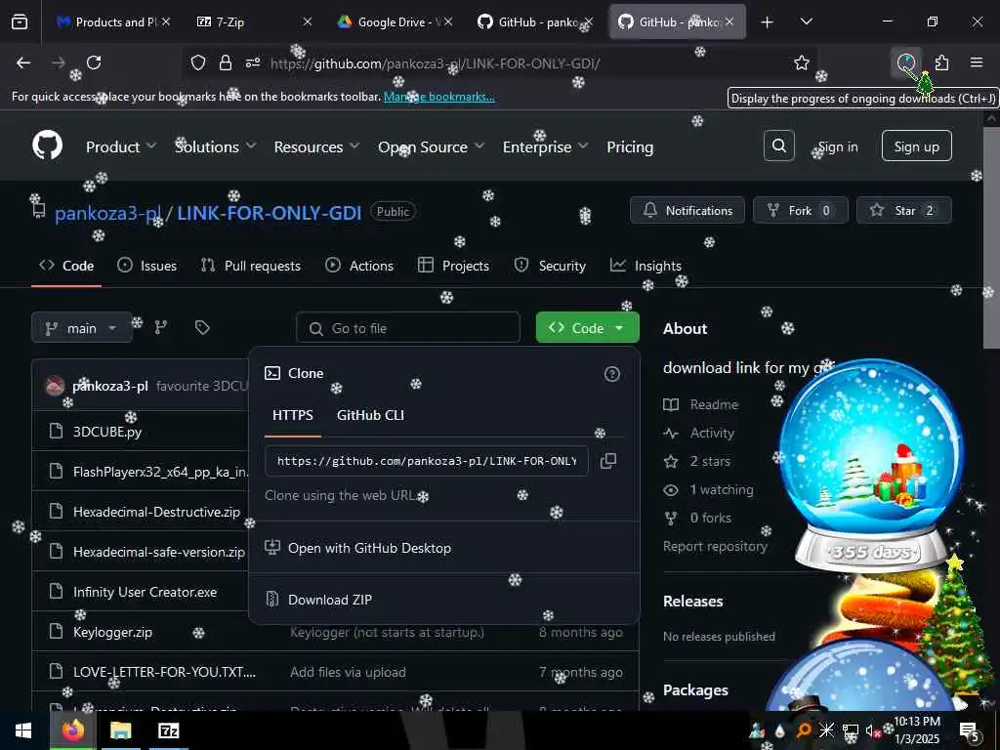Click the Pricing link

[x=630, y=146]
